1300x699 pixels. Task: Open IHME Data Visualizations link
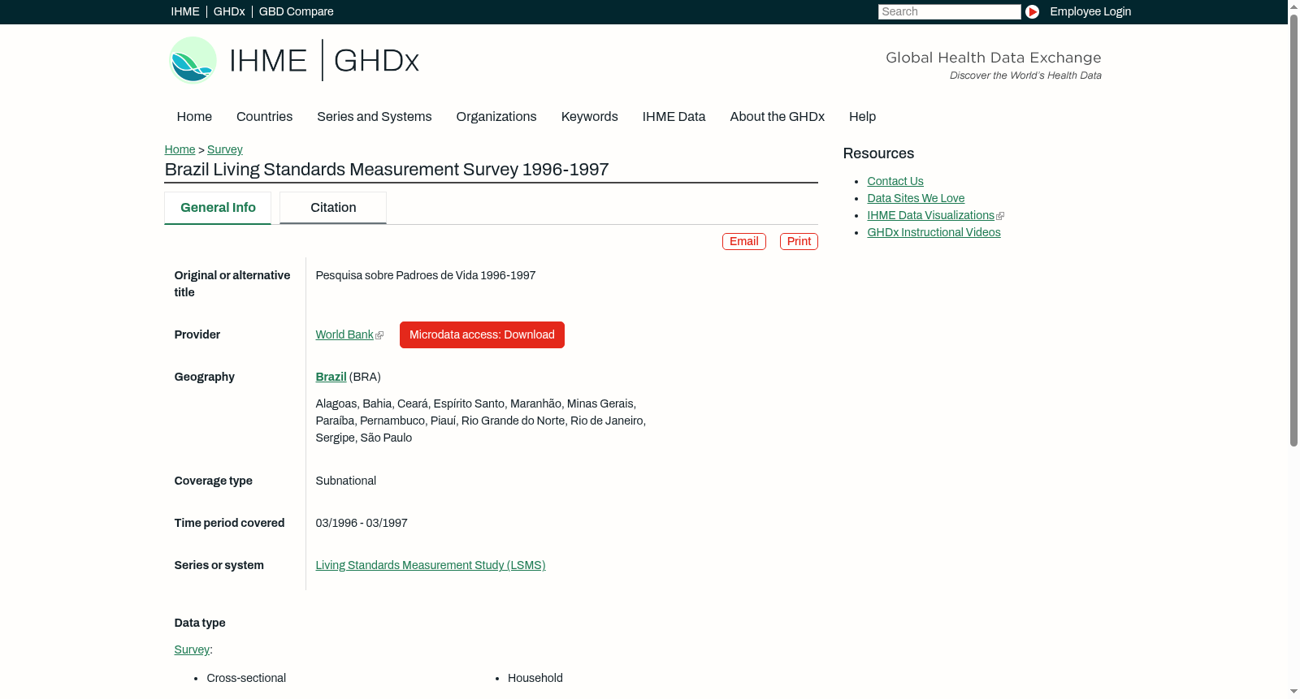(x=930, y=216)
